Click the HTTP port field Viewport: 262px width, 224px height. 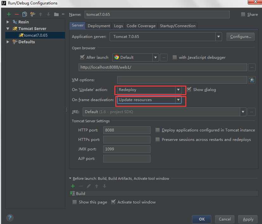[127, 130]
